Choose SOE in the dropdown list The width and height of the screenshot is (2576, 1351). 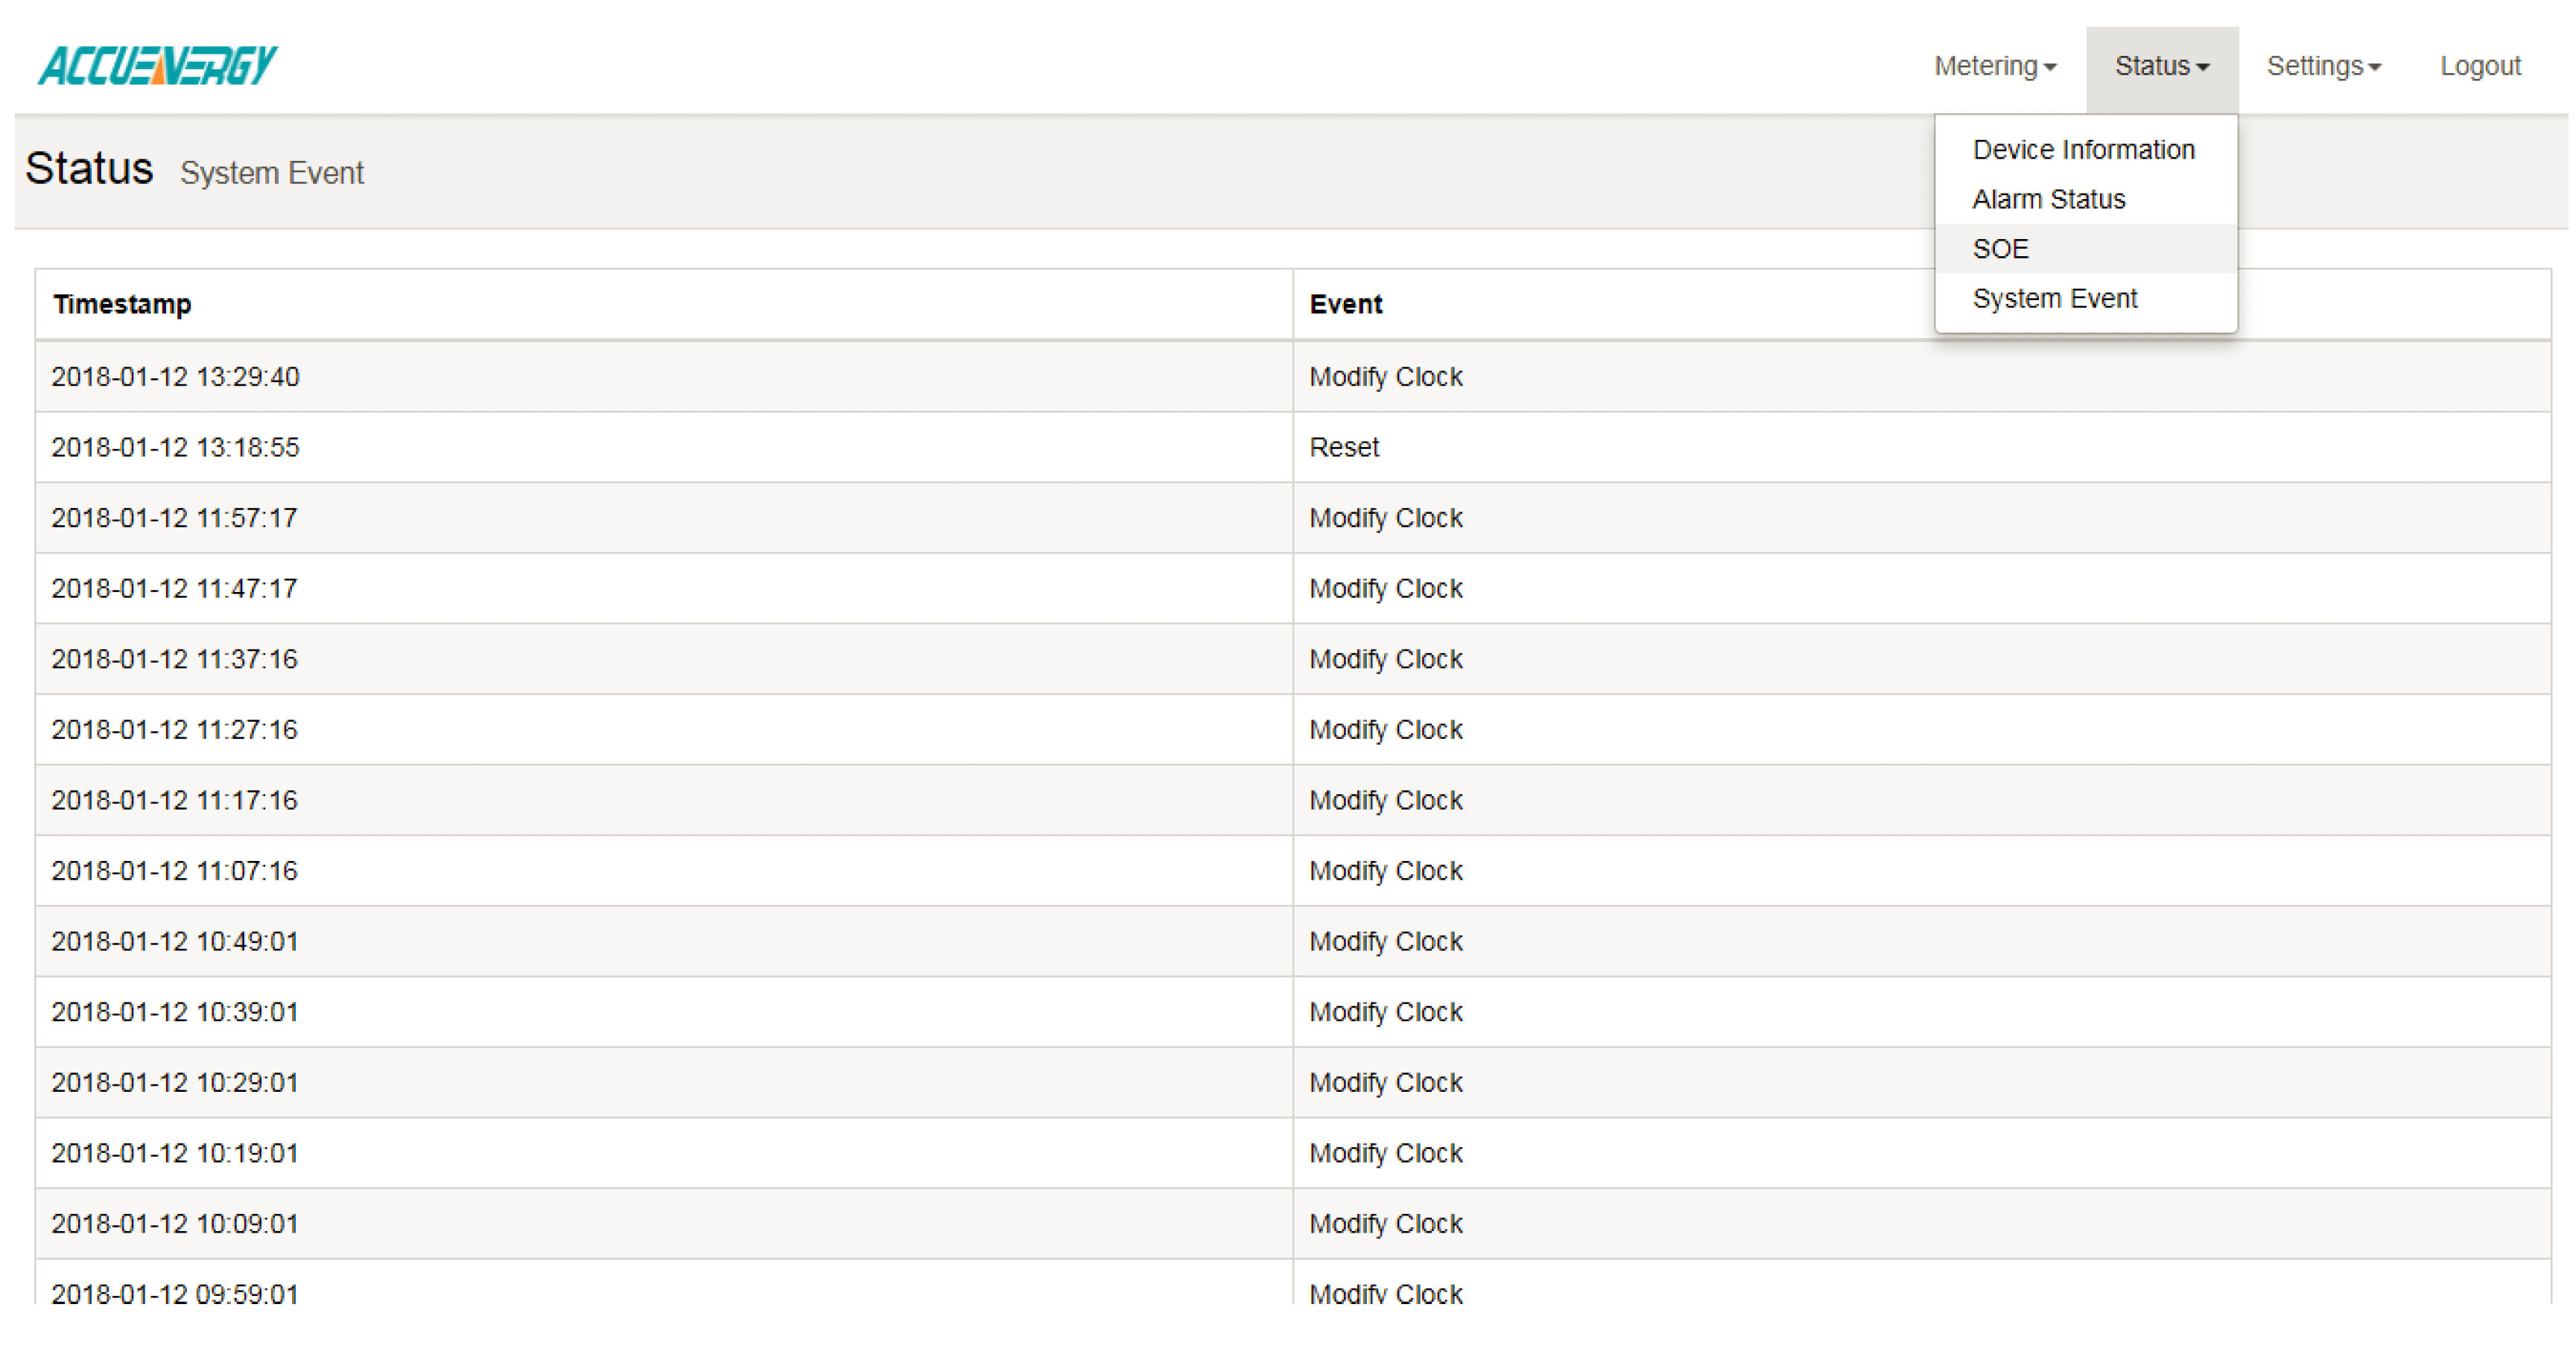pos(2000,249)
